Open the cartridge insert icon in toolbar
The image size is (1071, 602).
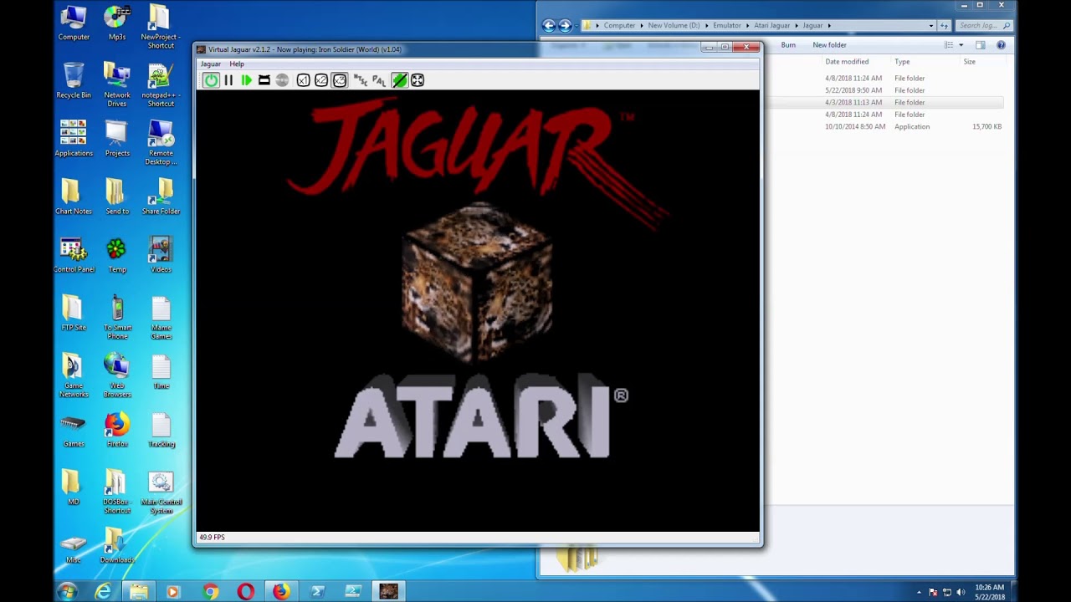[x=264, y=80]
